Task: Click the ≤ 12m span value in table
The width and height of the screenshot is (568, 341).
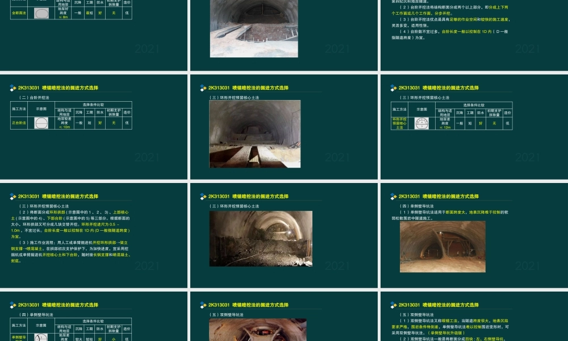Action: pos(445,127)
